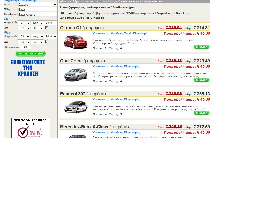264x198 pixels.
Task: Open return minutes dropdown showing 30
Action: [37, 42]
